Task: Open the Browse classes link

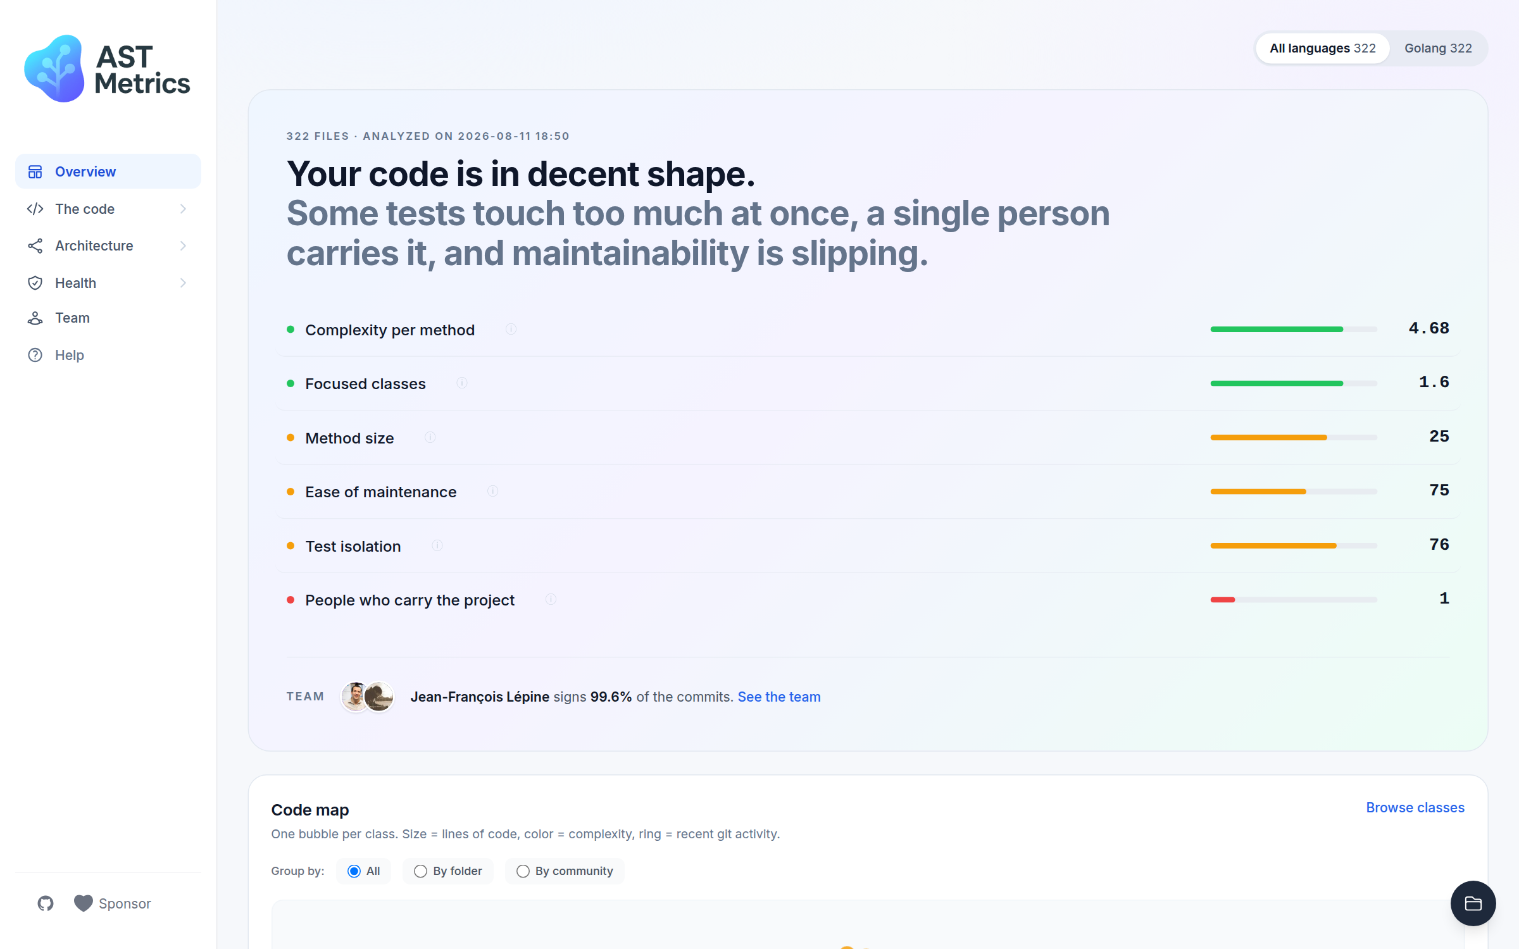Action: pos(1415,808)
